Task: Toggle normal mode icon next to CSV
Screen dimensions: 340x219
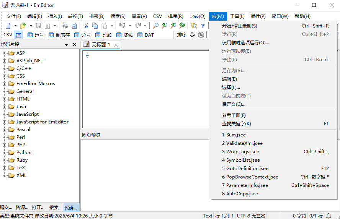Action: 19,35
